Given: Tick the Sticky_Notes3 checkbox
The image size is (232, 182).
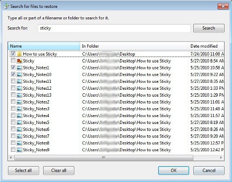Looking at the screenshot, I should tap(13, 109).
